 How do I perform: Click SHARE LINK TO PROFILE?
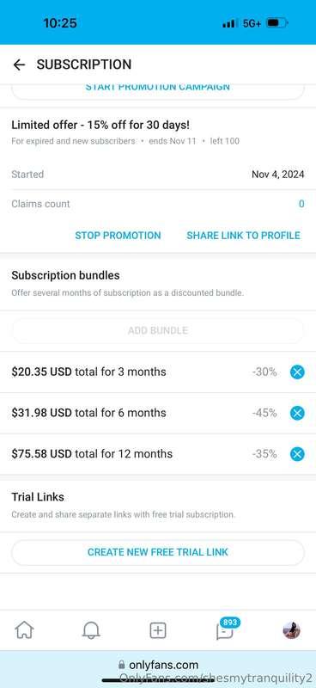[x=243, y=235]
